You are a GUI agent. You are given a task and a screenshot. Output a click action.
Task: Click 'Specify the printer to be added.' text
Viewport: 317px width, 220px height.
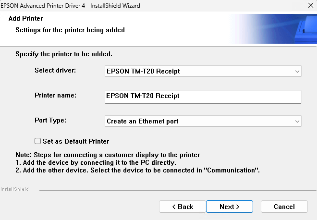click(x=64, y=54)
